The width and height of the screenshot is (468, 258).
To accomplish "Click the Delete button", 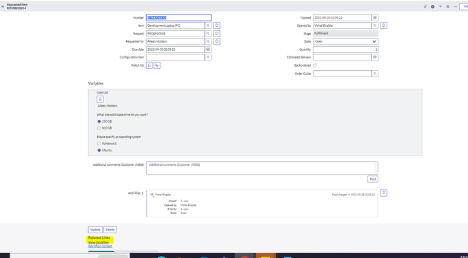I will [110, 230].
